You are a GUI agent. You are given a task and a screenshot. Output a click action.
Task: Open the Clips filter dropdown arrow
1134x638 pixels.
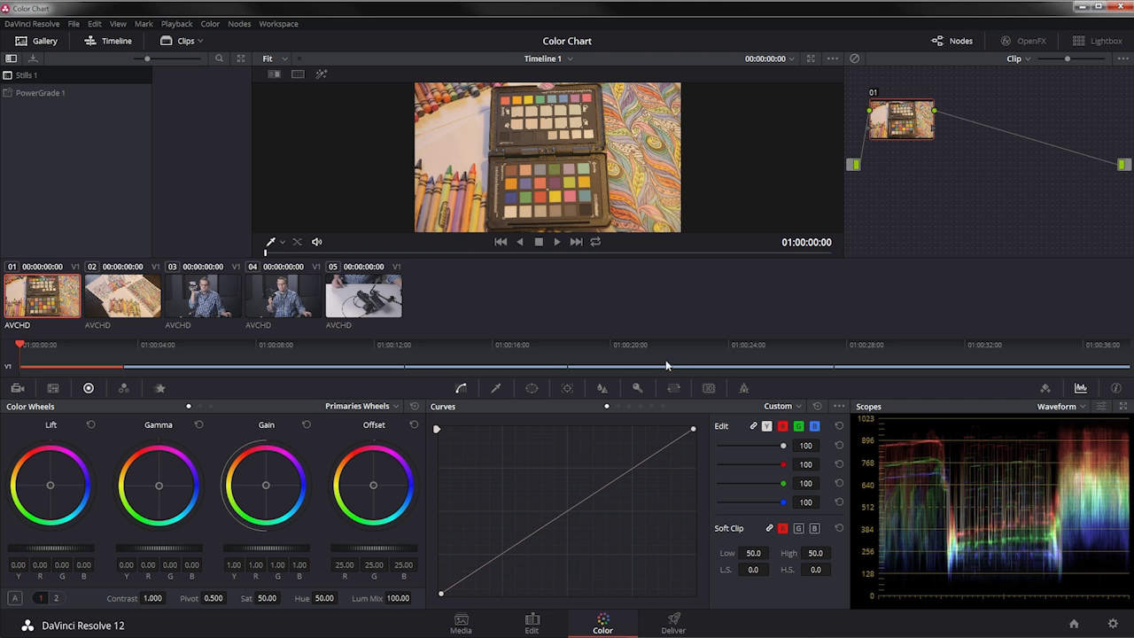point(200,41)
